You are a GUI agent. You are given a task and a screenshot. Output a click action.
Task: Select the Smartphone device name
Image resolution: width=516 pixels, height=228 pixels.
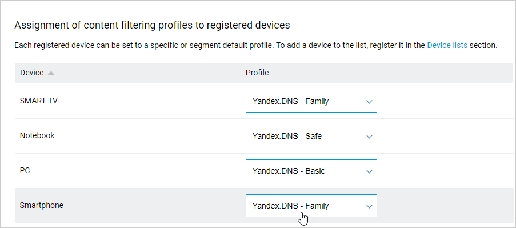coord(42,205)
